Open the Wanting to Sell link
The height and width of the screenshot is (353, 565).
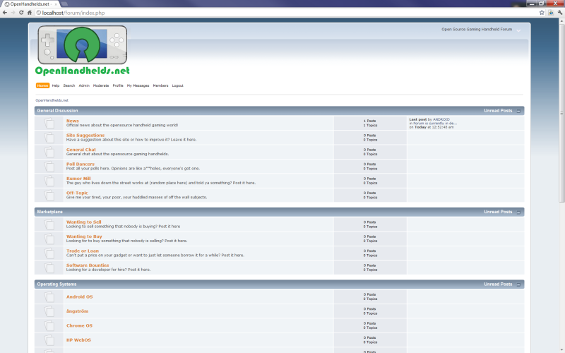[84, 222]
